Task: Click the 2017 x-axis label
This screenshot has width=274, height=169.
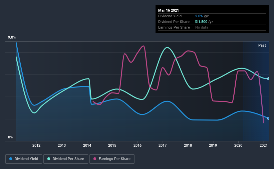Action: 163,145
